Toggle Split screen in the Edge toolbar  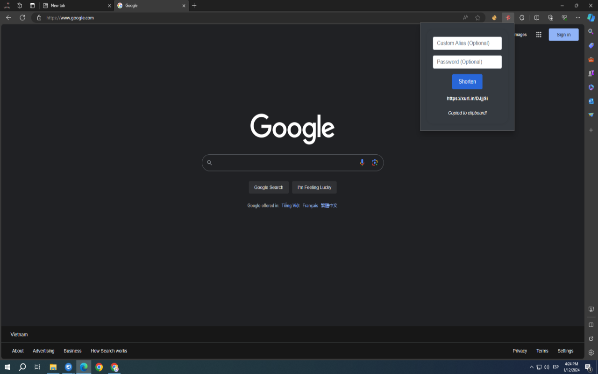coord(537,18)
